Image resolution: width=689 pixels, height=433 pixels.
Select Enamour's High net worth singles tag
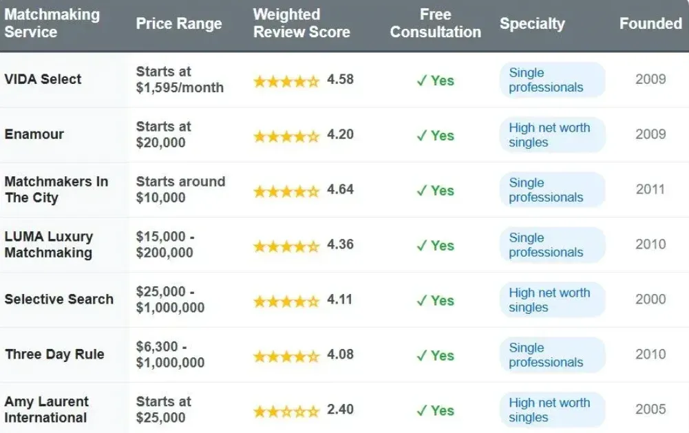(551, 135)
